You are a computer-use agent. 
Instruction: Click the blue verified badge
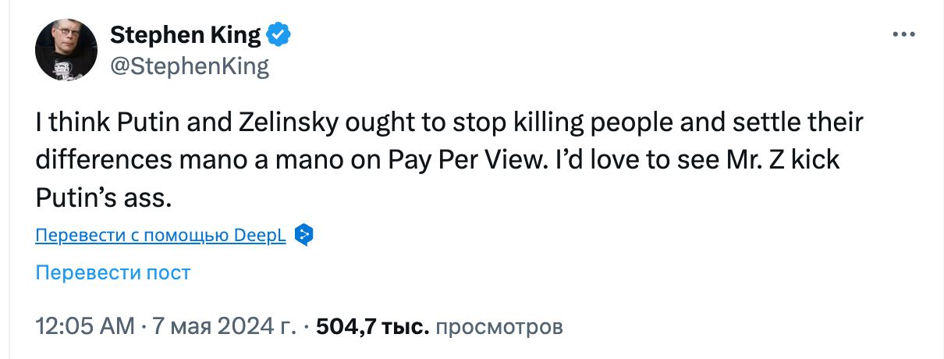279,35
